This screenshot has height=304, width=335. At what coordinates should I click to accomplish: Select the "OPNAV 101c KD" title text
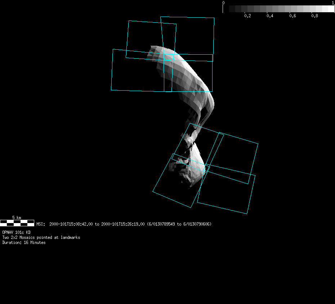[x=16, y=232]
